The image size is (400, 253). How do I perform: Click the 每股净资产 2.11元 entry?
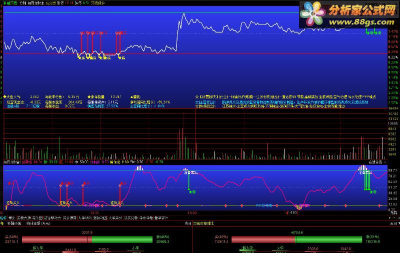click(x=102, y=102)
